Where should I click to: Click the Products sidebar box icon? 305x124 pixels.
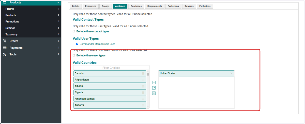pos(5,2)
